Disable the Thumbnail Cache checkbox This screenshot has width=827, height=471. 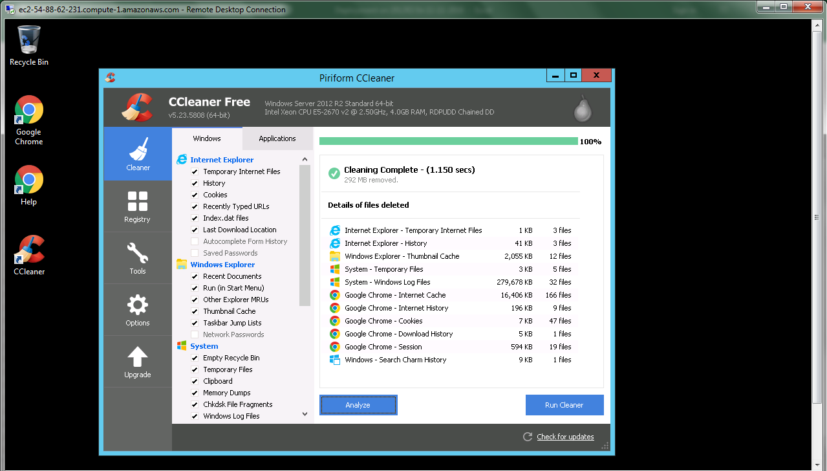click(x=195, y=311)
